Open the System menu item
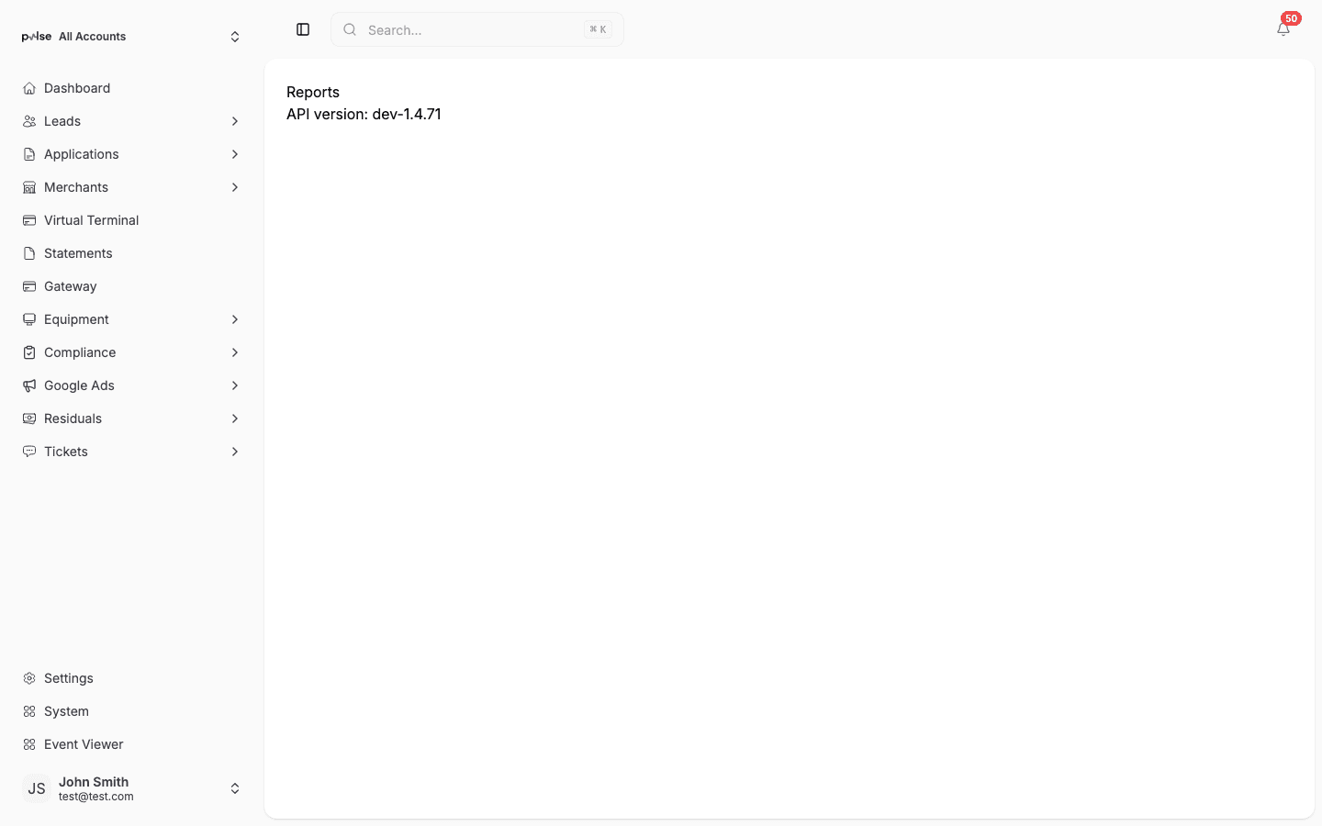The height and width of the screenshot is (826, 1322). (x=66, y=711)
